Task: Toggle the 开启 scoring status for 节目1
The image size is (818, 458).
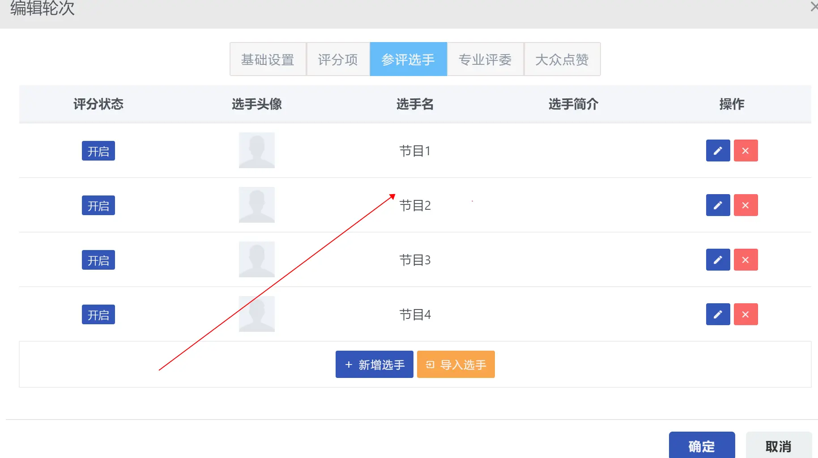Action: 98,151
